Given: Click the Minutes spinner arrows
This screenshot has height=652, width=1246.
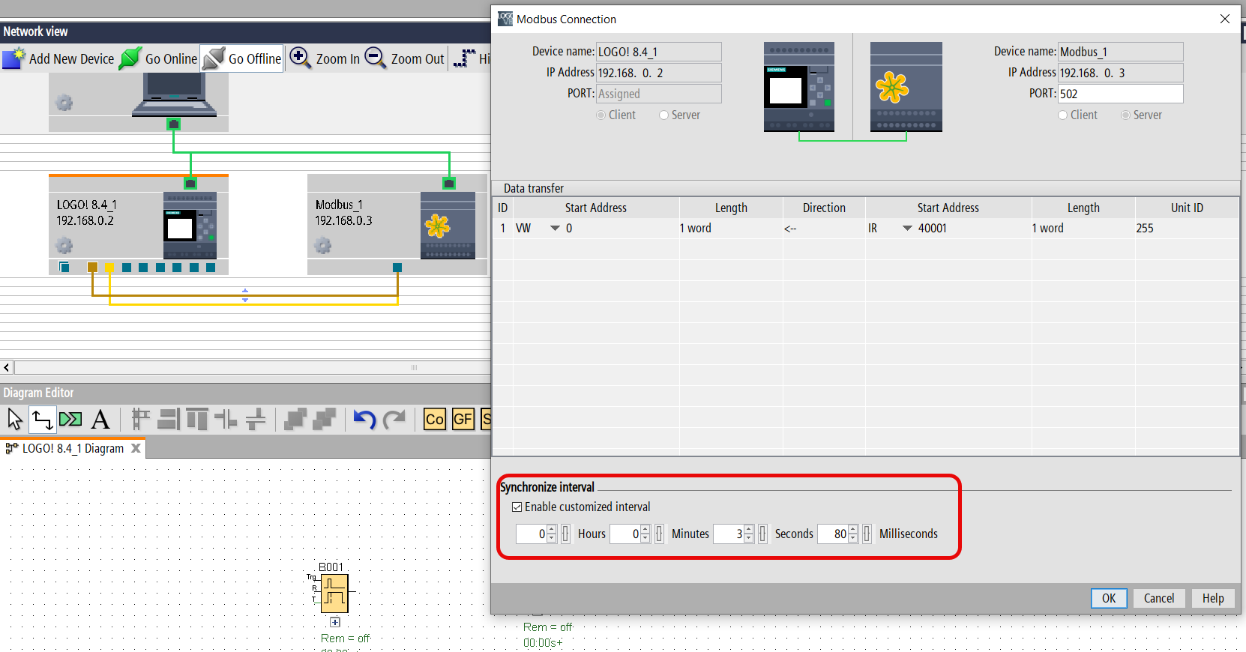Looking at the screenshot, I should coord(645,534).
